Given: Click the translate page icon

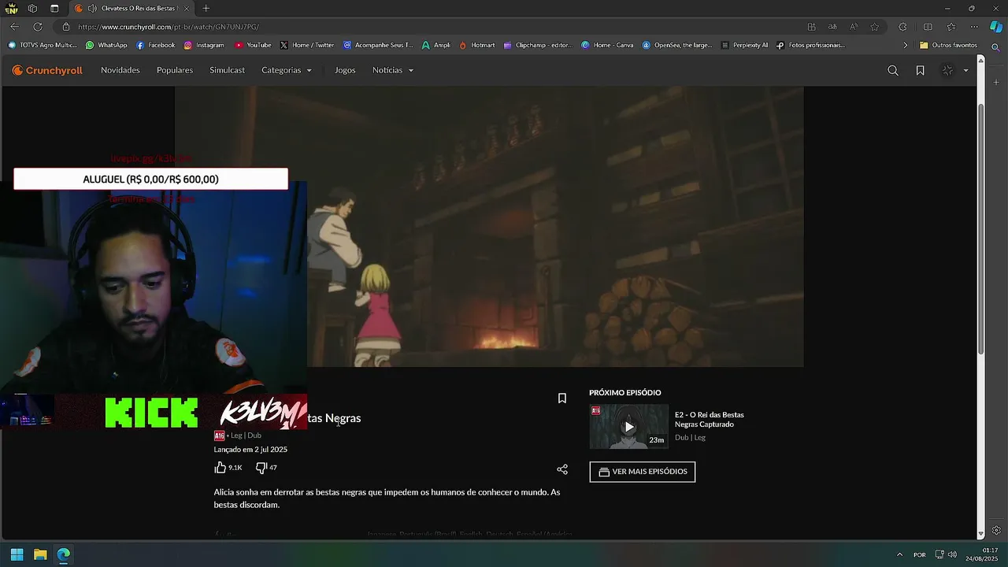Looking at the screenshot, I should 833,27.
